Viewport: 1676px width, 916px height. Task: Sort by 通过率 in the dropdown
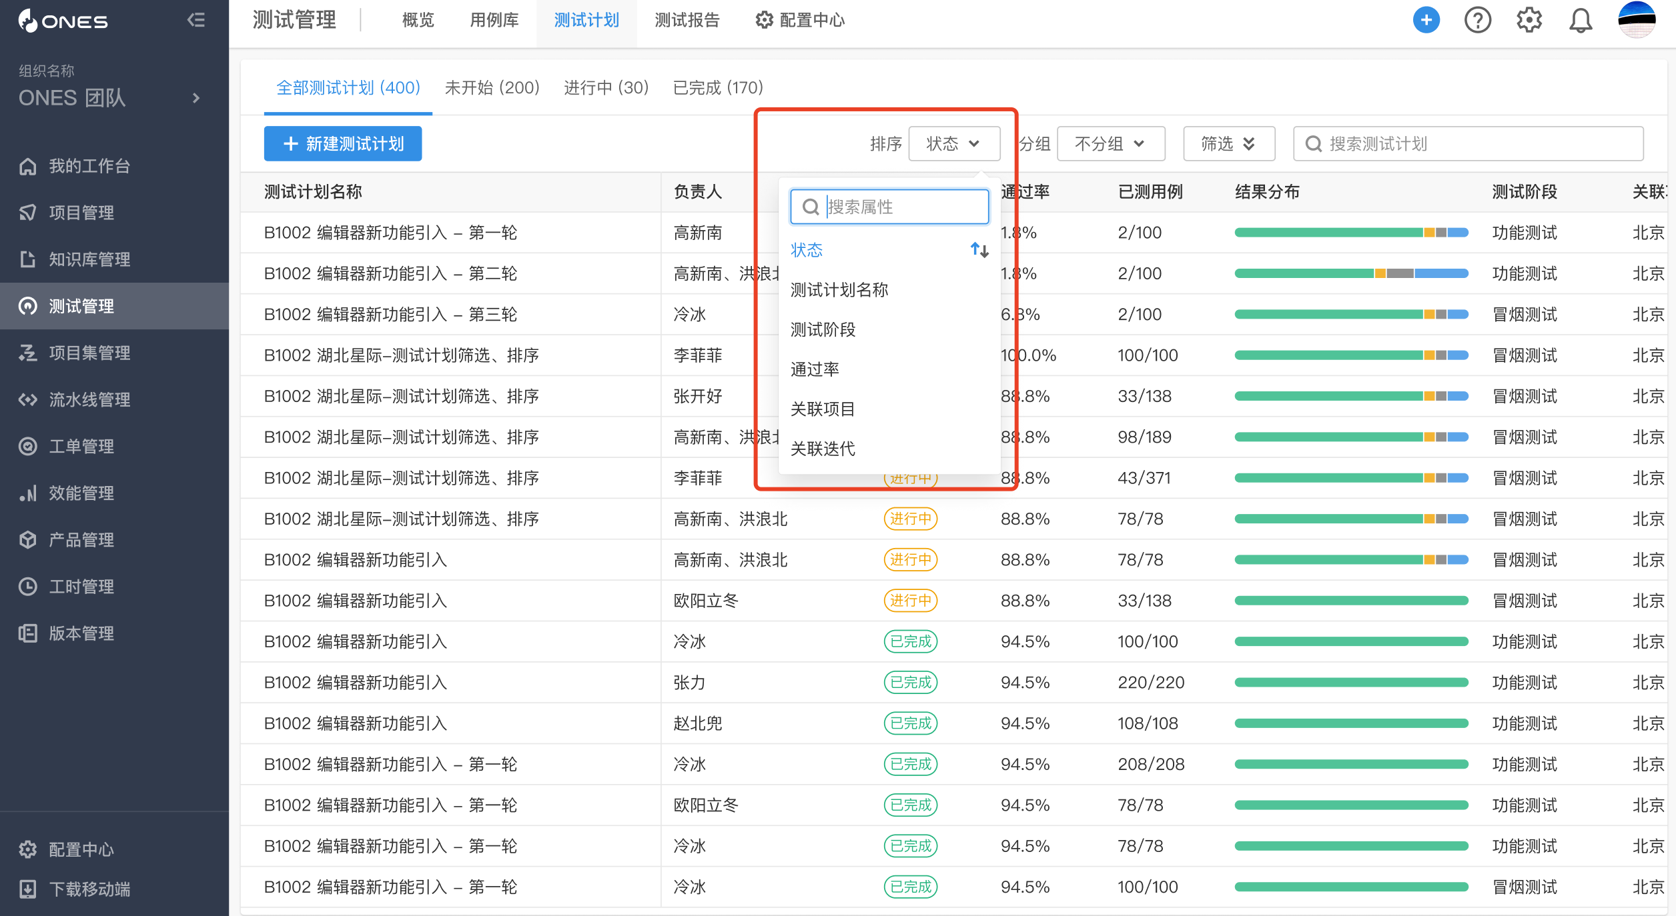(889, 369)
